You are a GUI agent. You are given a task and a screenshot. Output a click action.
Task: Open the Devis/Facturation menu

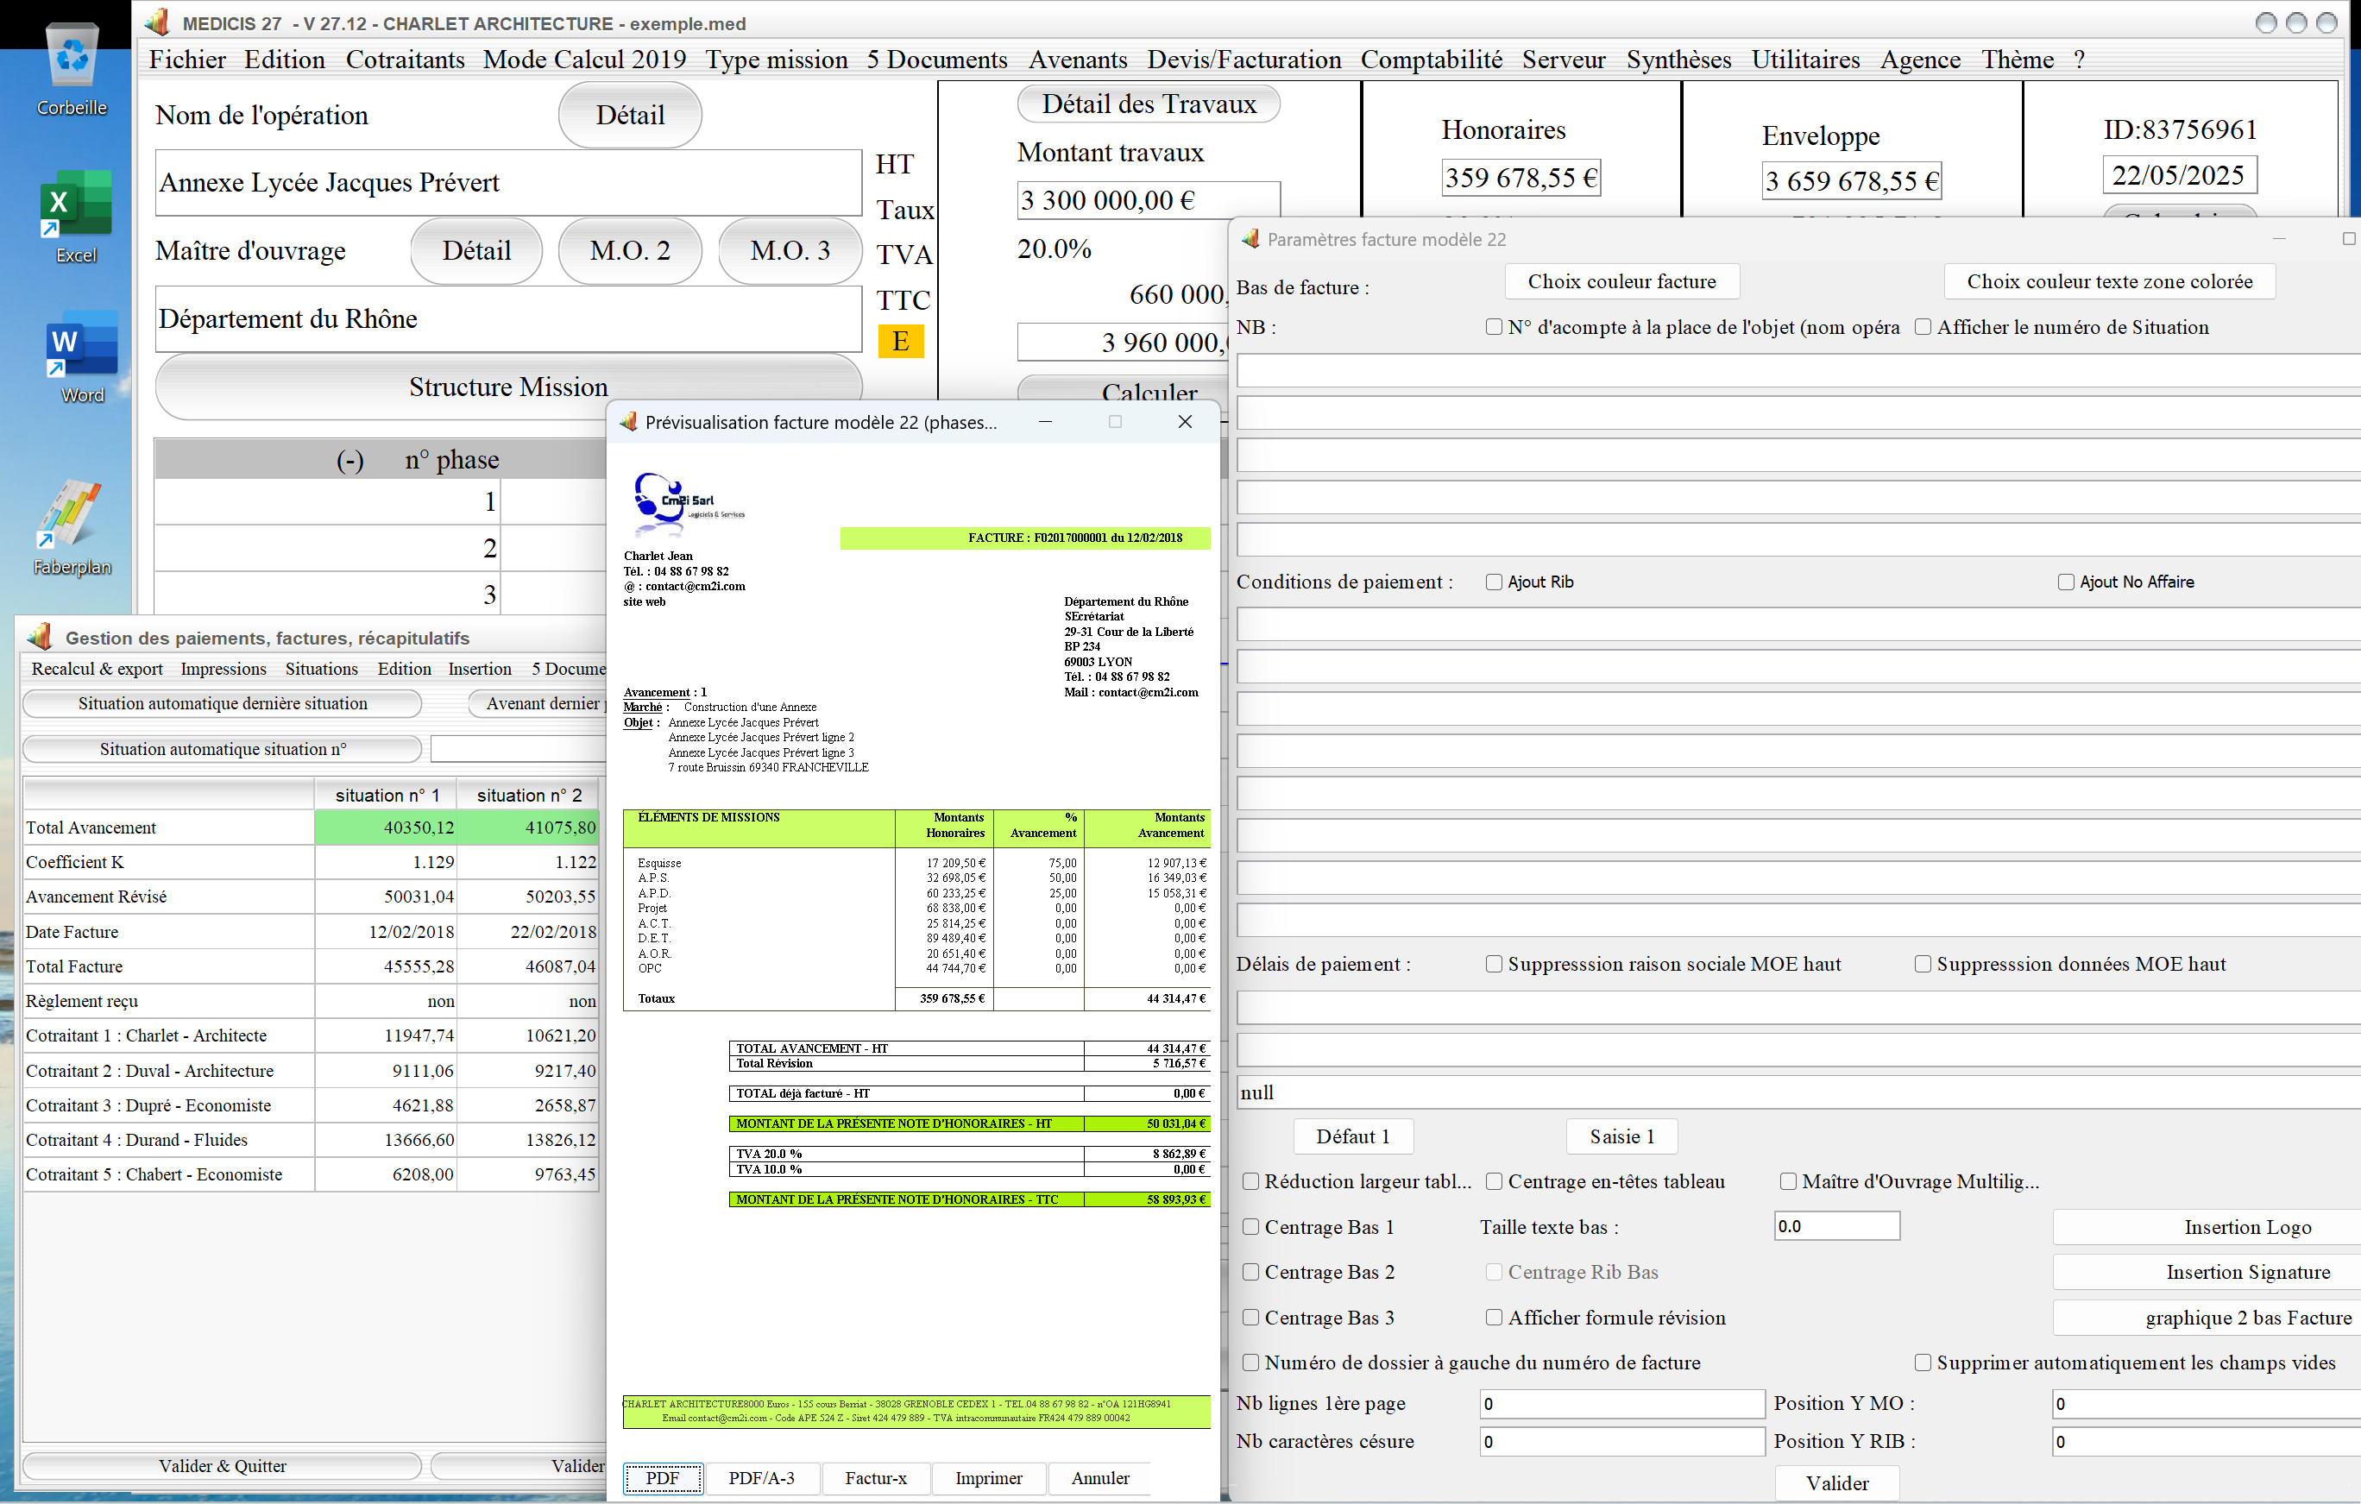click(1244, 60)
